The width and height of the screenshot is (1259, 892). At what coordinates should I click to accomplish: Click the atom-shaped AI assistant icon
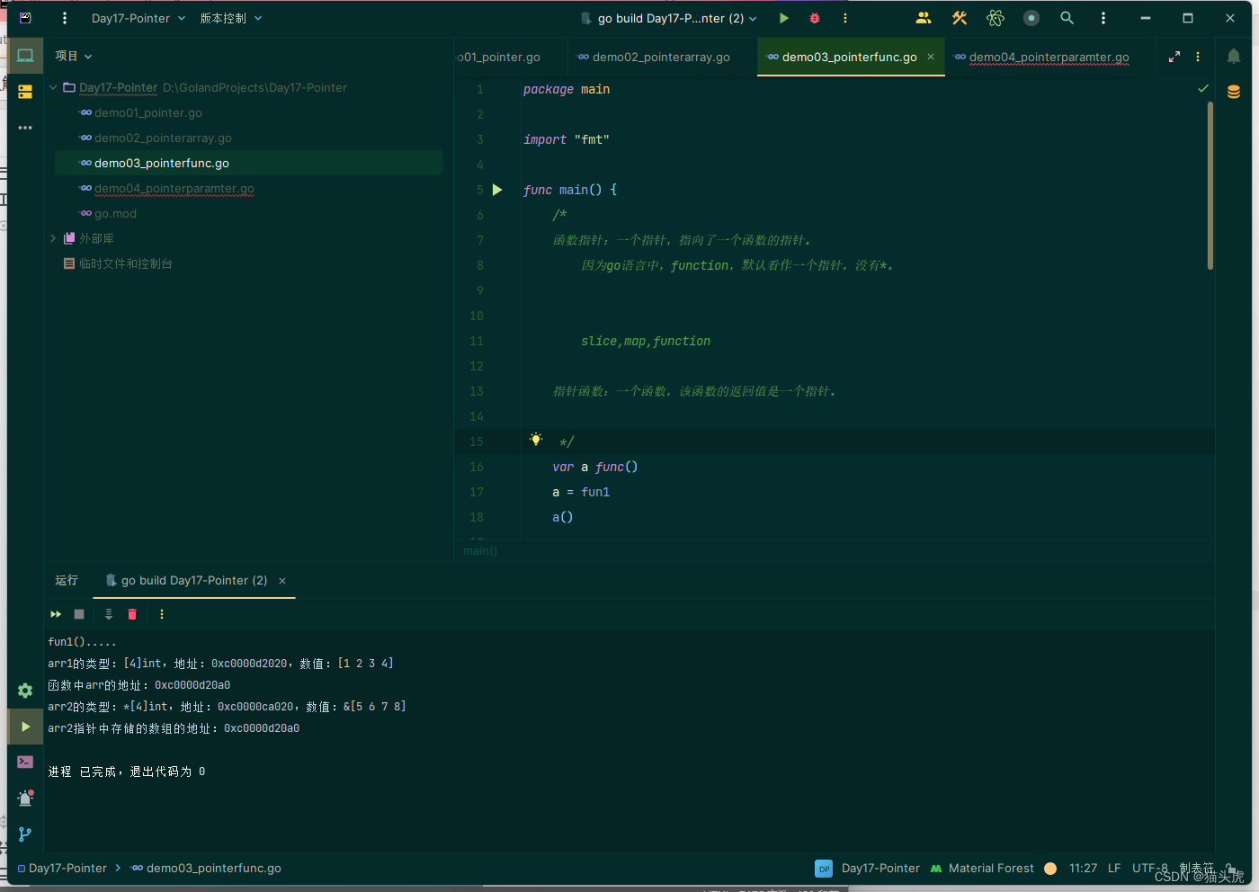[996, 18]
